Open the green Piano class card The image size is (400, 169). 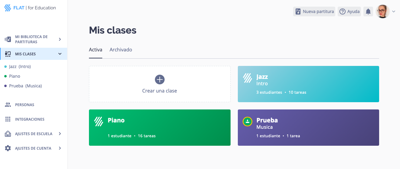tap(159, 128)
